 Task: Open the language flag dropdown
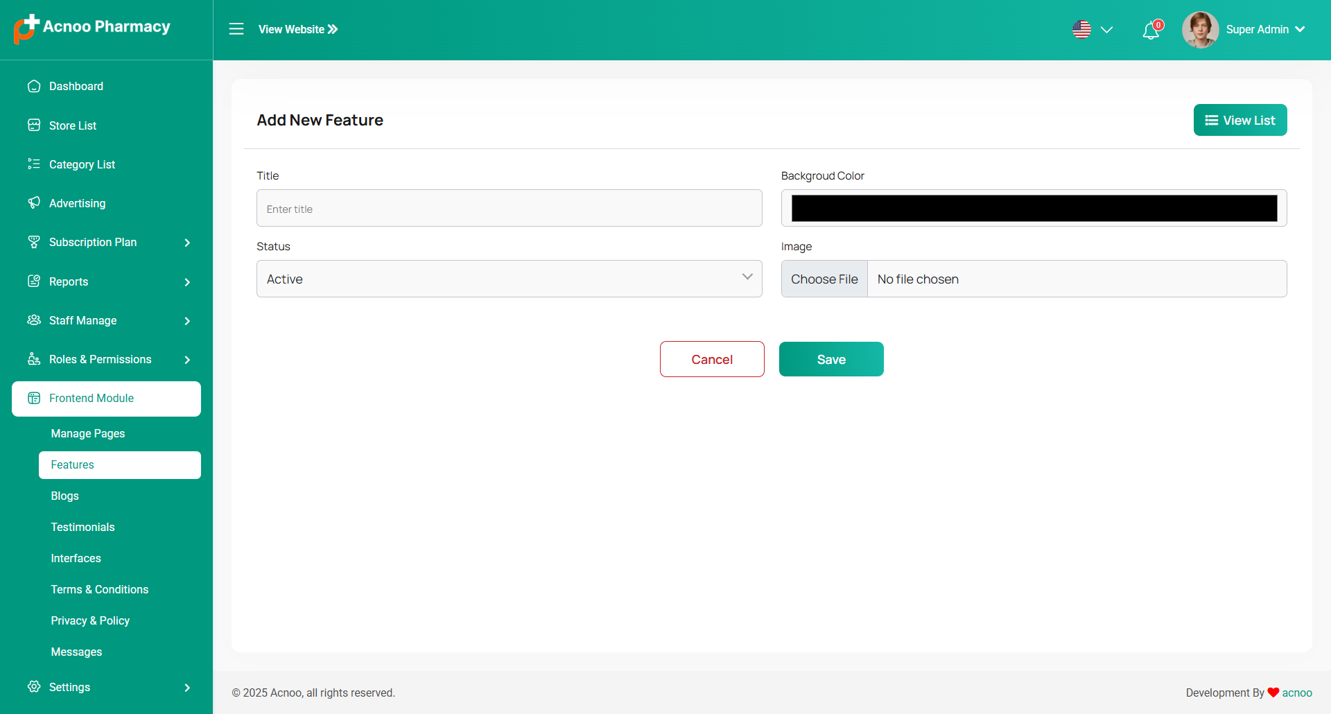(x=1093, y=30)
